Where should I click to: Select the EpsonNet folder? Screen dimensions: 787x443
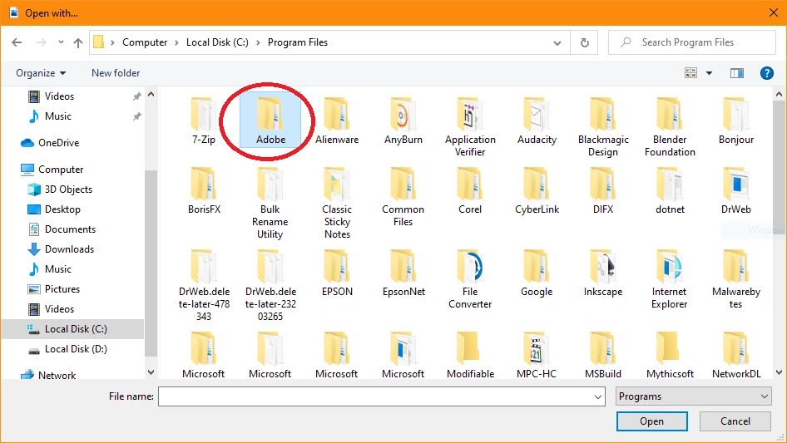[x=403, y=273]
